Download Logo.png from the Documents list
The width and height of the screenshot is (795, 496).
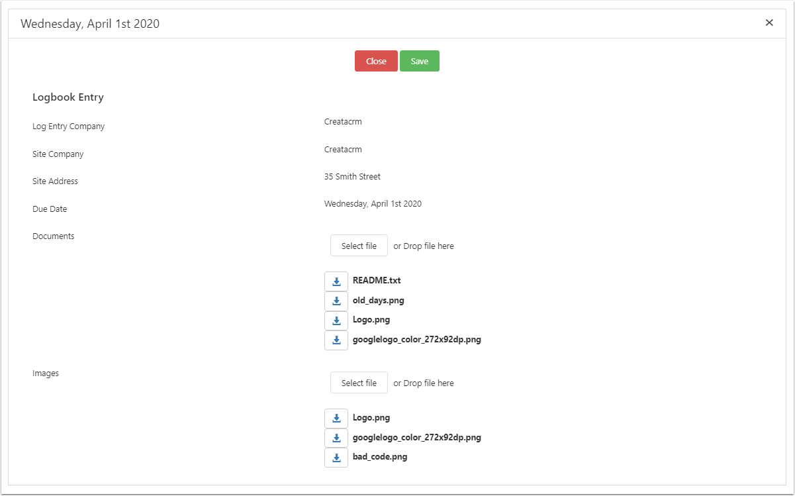pyautogui.click(x=336, y=321)
